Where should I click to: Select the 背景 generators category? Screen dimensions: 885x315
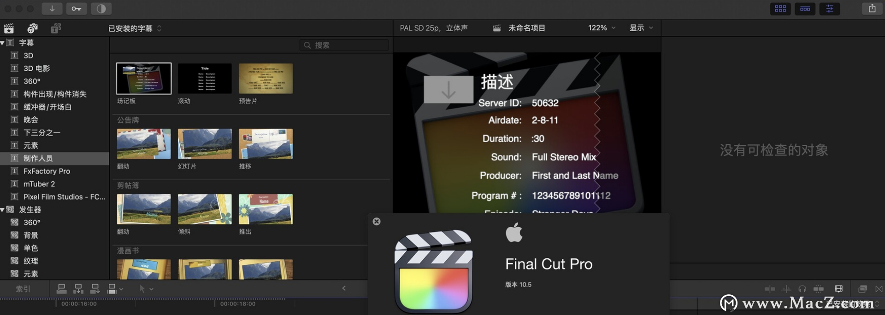pyautogui.click(x=54, y=235)
